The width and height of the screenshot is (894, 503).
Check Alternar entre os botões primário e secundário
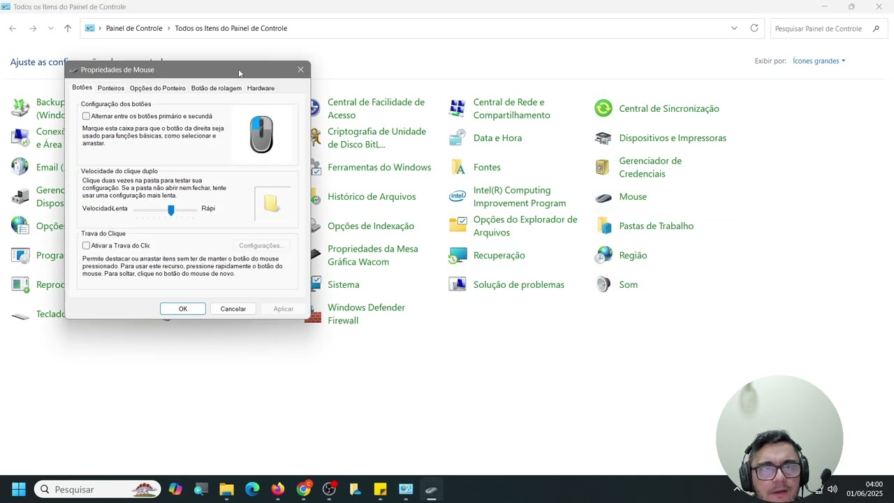pyautogui.click(x=86, y=116)
